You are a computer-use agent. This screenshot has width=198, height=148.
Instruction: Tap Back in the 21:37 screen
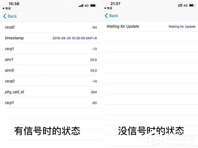[x=112, y=16]
